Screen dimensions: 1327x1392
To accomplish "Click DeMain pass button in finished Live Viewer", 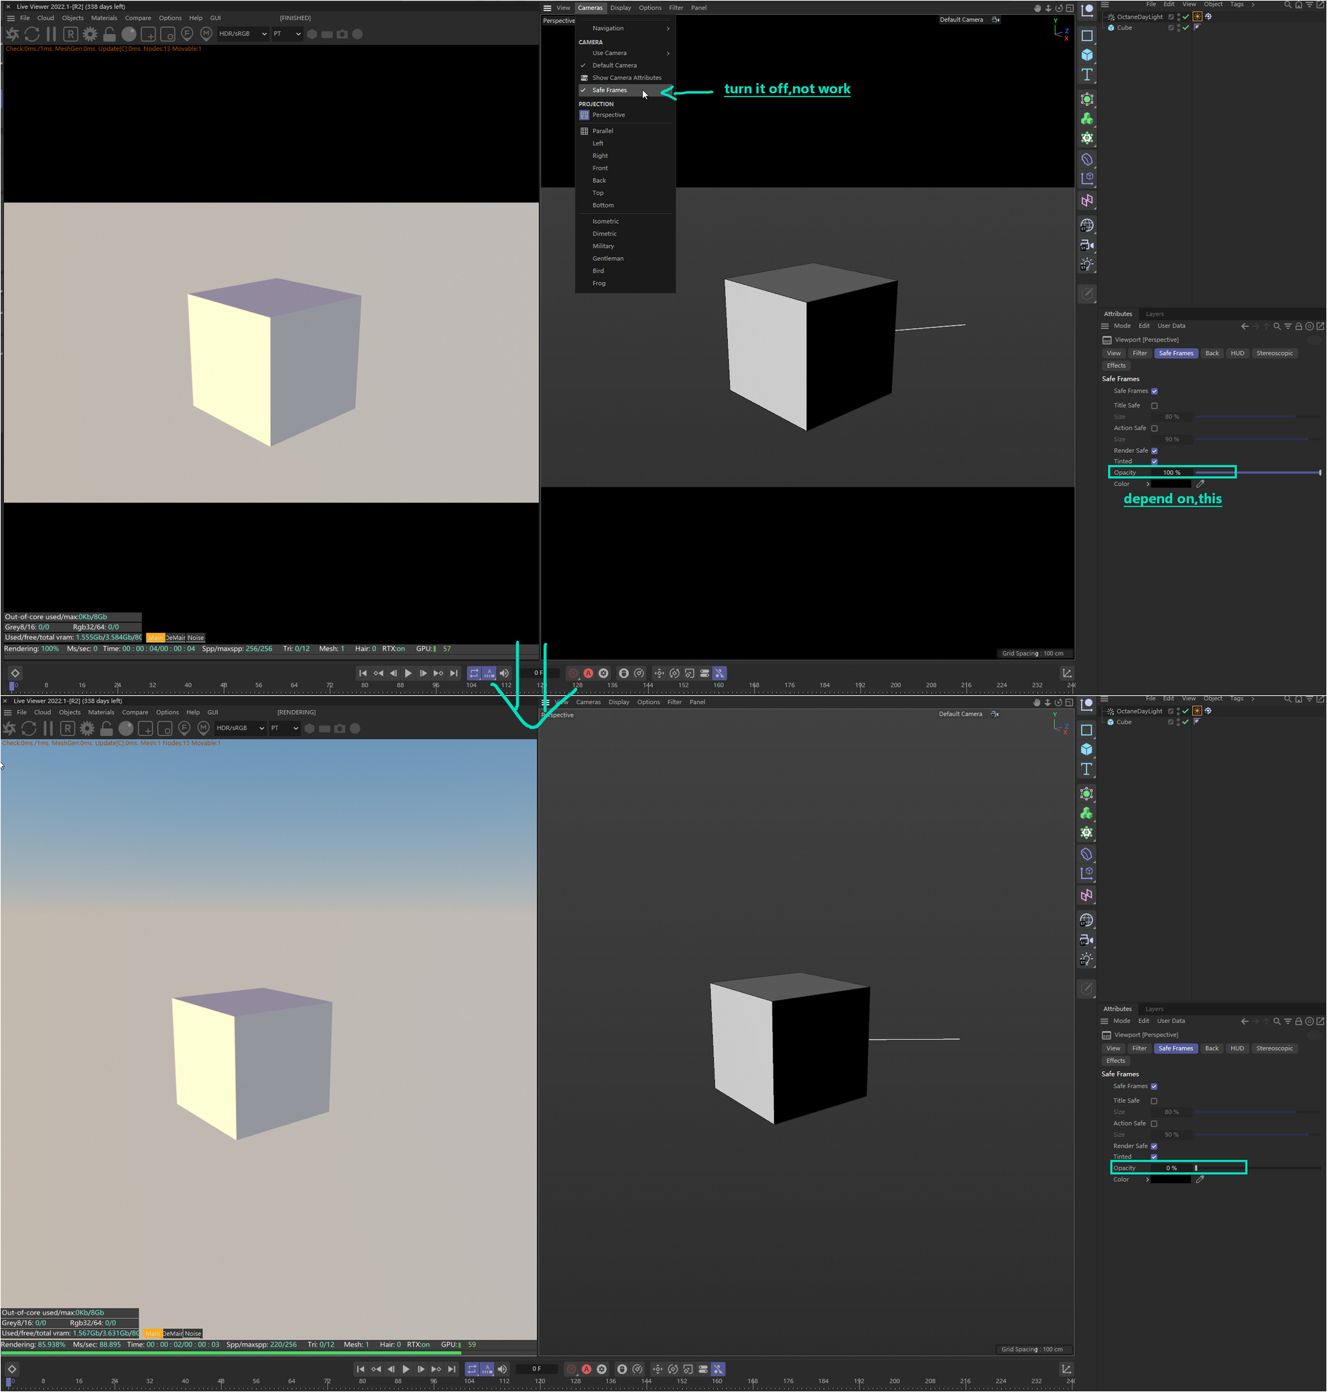I will 175,638.
